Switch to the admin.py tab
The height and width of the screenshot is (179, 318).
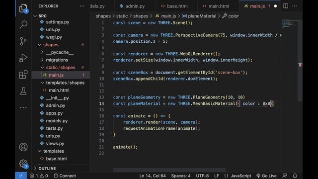pos(135,6)
